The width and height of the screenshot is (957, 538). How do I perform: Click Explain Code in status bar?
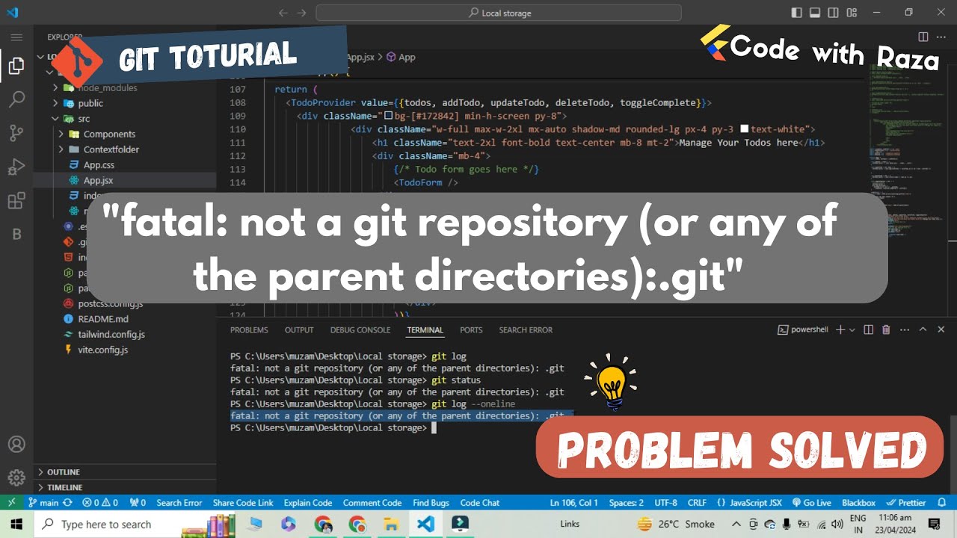[307, 503]
